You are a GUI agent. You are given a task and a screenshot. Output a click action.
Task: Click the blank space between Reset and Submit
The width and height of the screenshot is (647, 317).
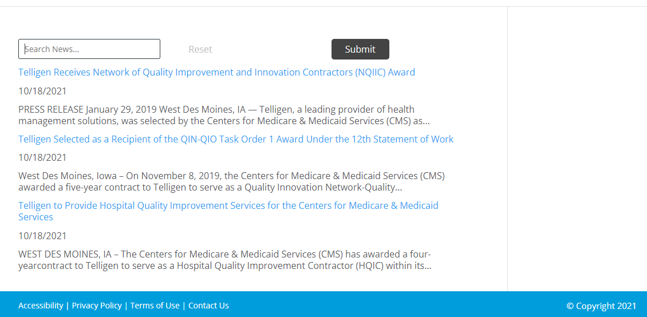[271, 49]
